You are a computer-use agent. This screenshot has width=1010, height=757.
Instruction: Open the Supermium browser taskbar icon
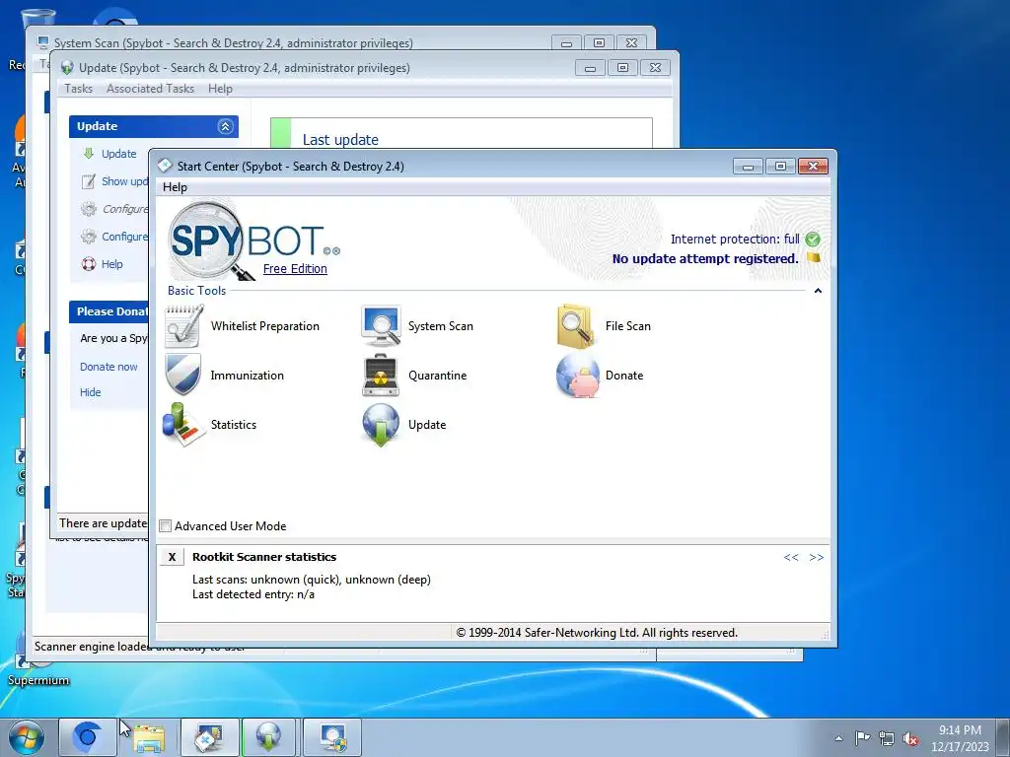(88, 737)
